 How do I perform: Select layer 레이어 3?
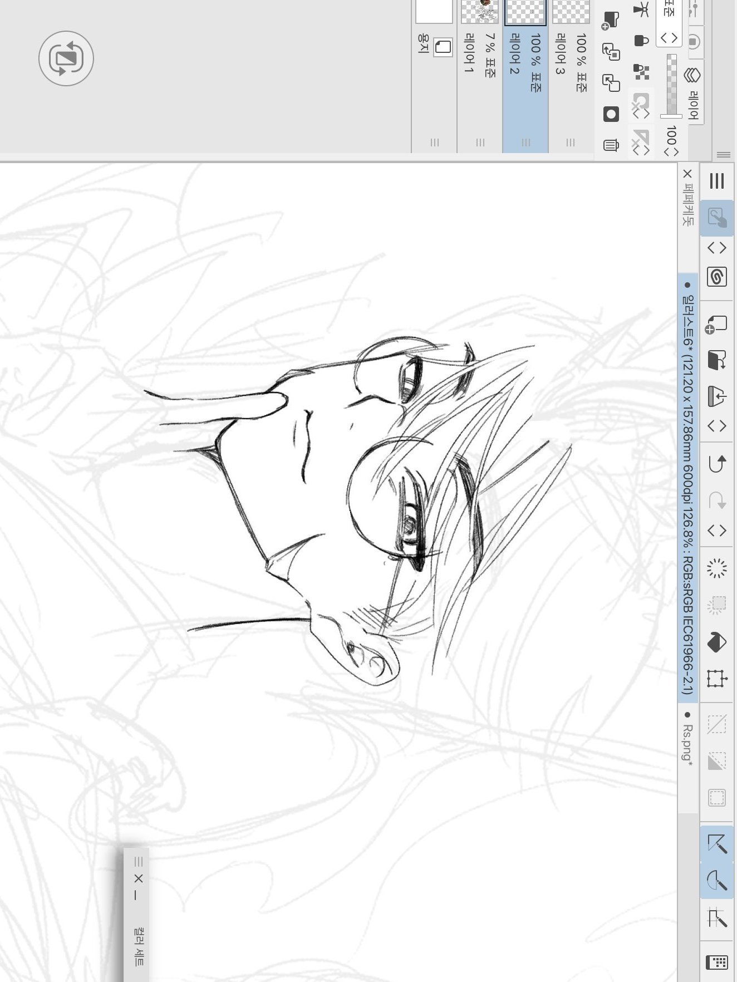(571, 76)
